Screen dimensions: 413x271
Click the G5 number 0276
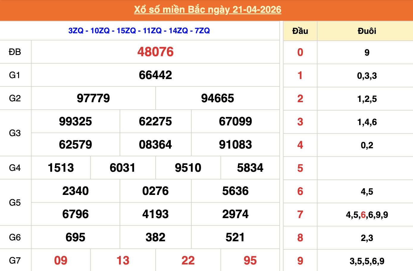coord(155,191)
